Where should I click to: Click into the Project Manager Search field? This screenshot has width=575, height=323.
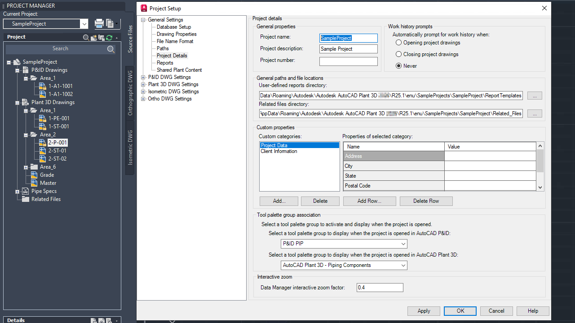point(60,49)
